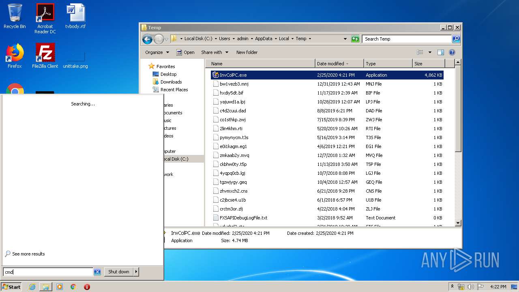
Task: Launch Firefox from the desktop
Action: (x=15, y=56)
